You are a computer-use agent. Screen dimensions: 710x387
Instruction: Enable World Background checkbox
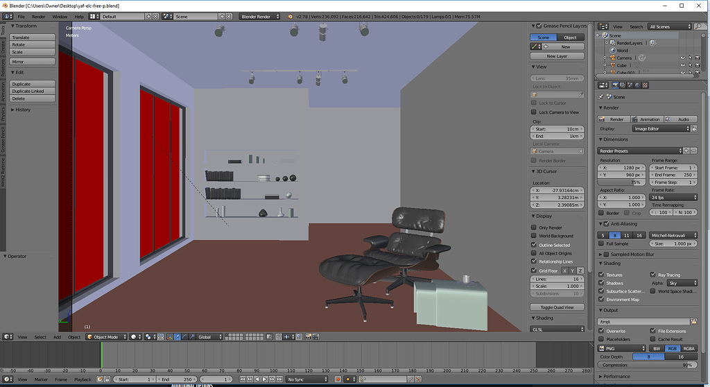pos(534,236)
